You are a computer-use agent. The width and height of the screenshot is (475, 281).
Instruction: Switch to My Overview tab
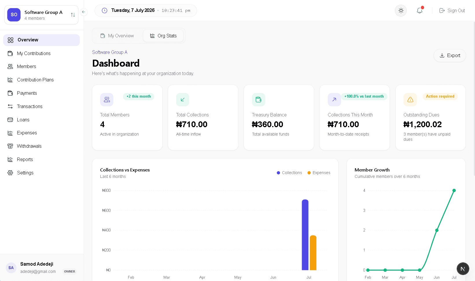[x=117, y=36]
